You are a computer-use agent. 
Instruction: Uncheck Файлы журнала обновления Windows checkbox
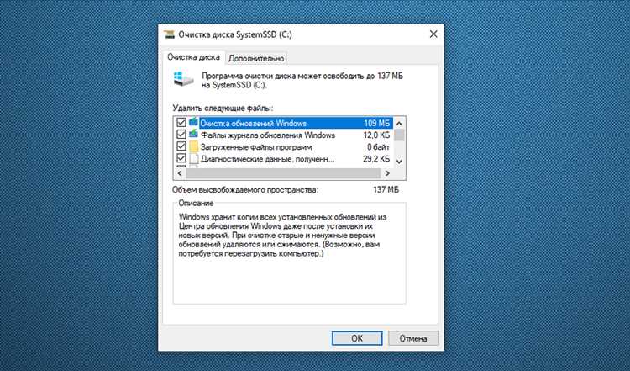tap(181, 135)
